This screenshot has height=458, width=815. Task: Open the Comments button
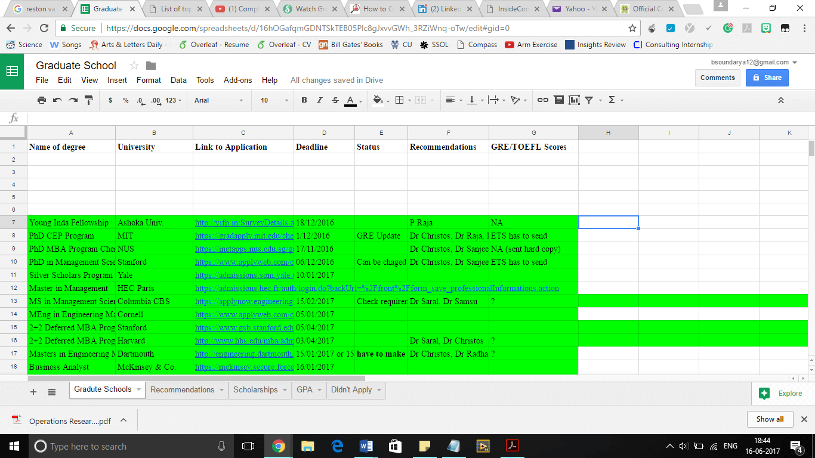pyautogui.click(x=718, y=78)
